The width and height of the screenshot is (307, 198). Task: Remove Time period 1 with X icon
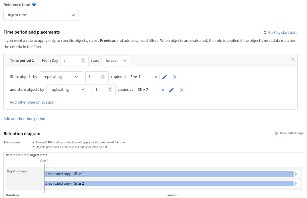293,59
